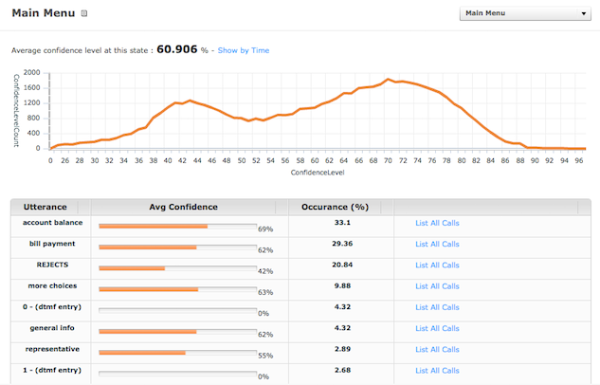The image size is (600, 385).
Task: Click the 42% label in REJECTS row
Action: [265, 271]
